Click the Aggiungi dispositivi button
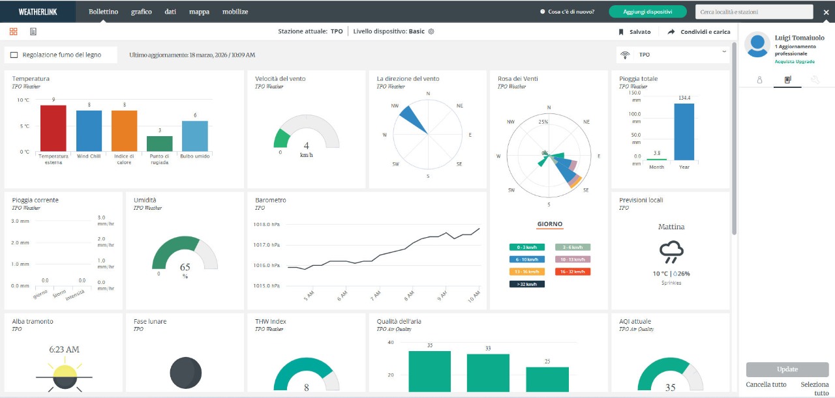 pyautogui.click(x=648, y=12)
